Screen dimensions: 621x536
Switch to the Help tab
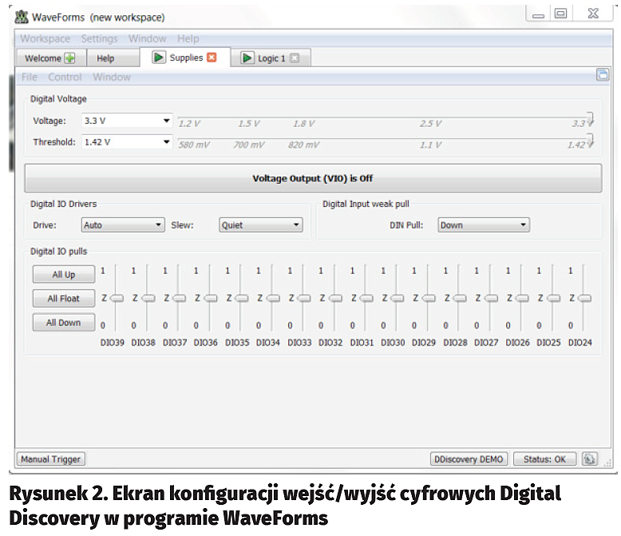105,58
